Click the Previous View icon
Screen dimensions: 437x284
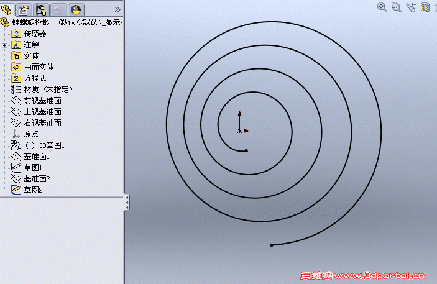[411, 7]
